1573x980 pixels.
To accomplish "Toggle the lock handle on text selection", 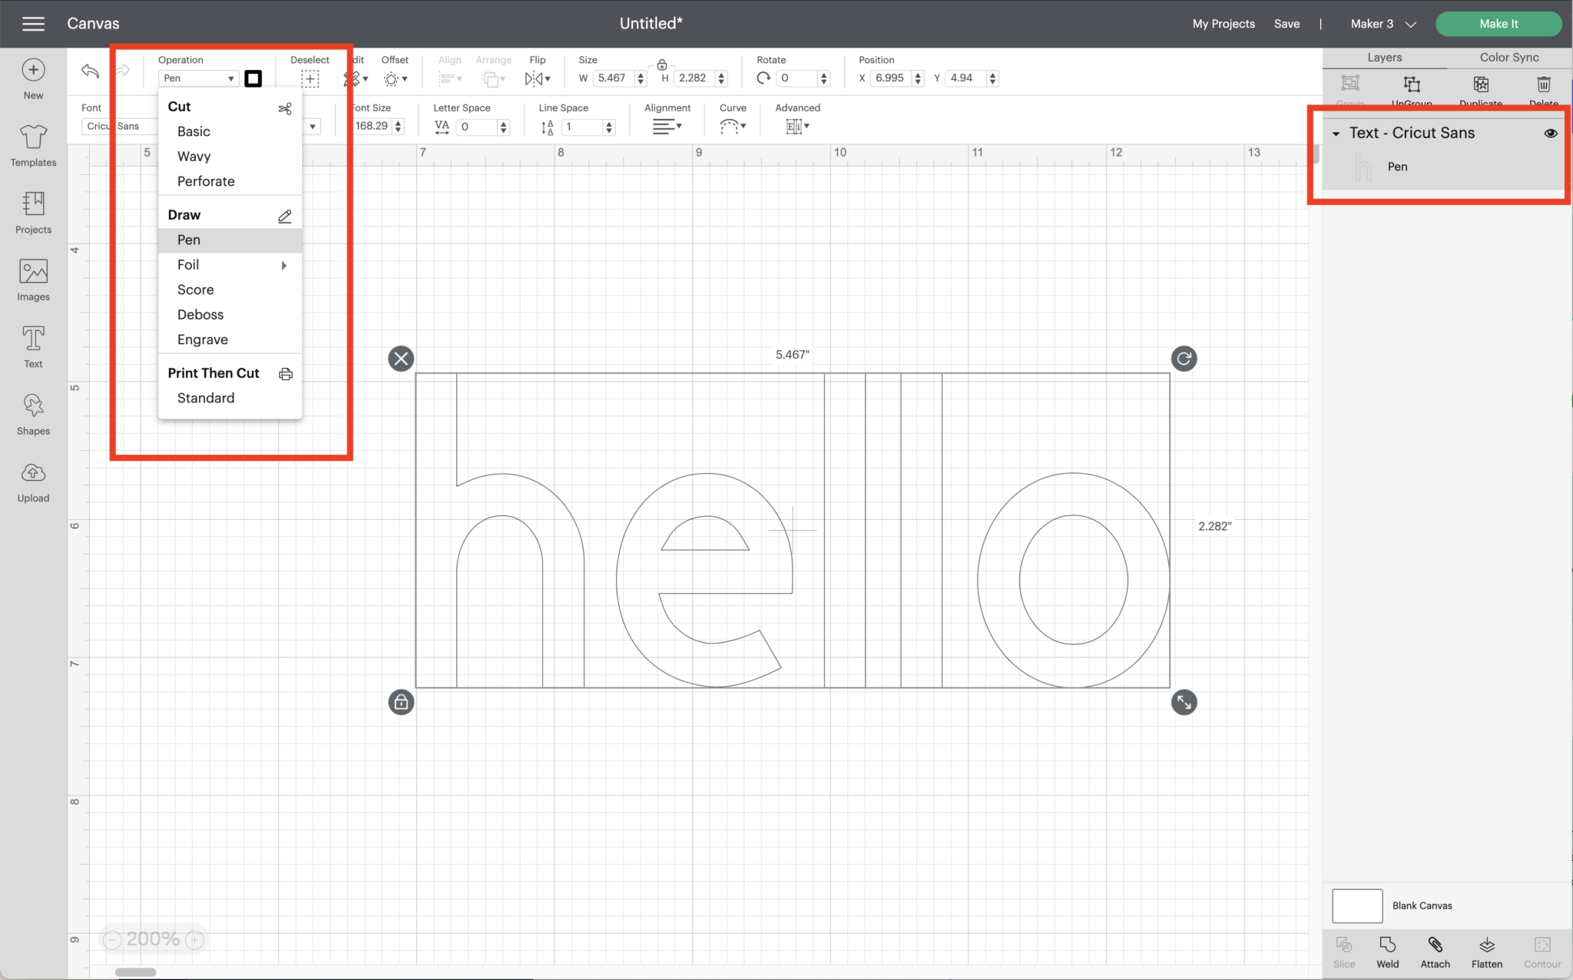I will 401,702.
